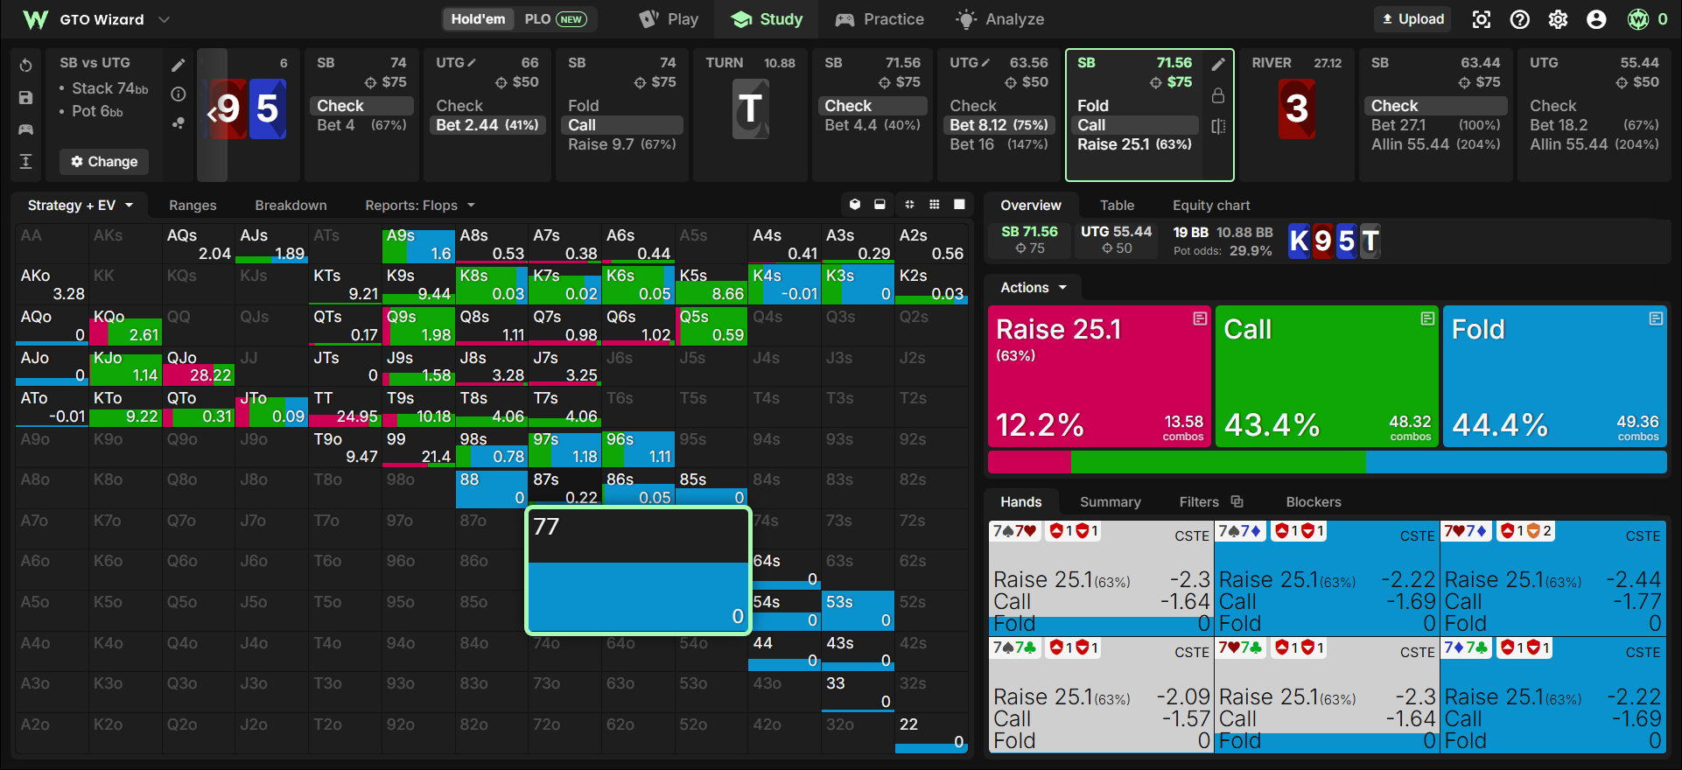Viewport: 1682px width, 770px height.
Task: Open the Blockers tab
Action: (x=1313, y=502)
